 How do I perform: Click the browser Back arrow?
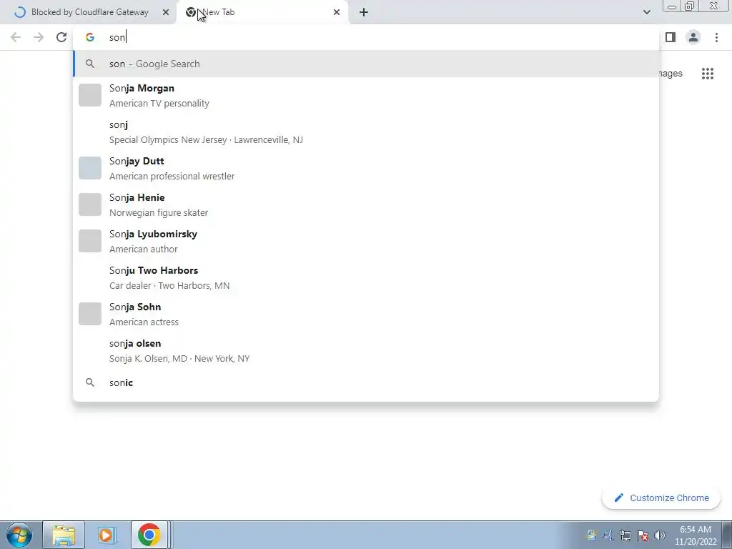tap(16, 37)
